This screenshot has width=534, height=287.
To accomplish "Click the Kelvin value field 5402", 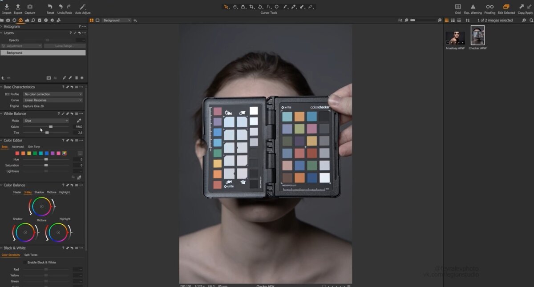I will click(x=79, y=127).
